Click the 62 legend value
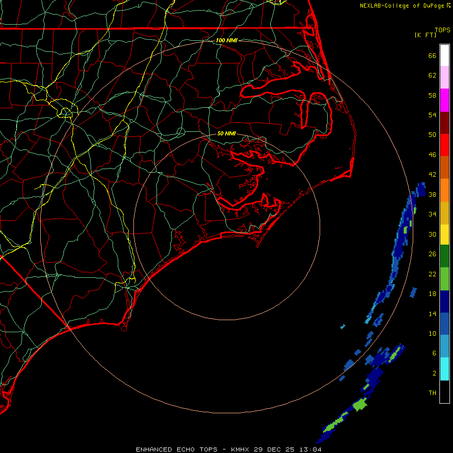453x453 pixels. coord(432,75)
